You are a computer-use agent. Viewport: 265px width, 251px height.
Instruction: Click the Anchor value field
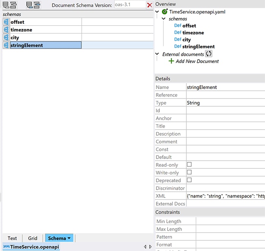[226, 118]
